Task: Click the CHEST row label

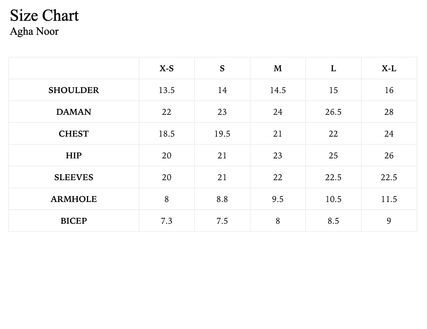Action: [74, 134]
